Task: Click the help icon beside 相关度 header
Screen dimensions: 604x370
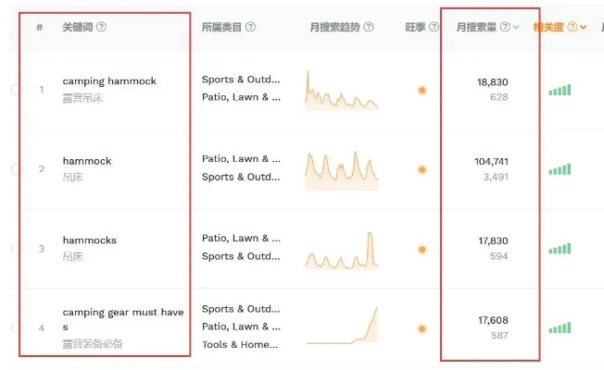Action: point(572,27)
